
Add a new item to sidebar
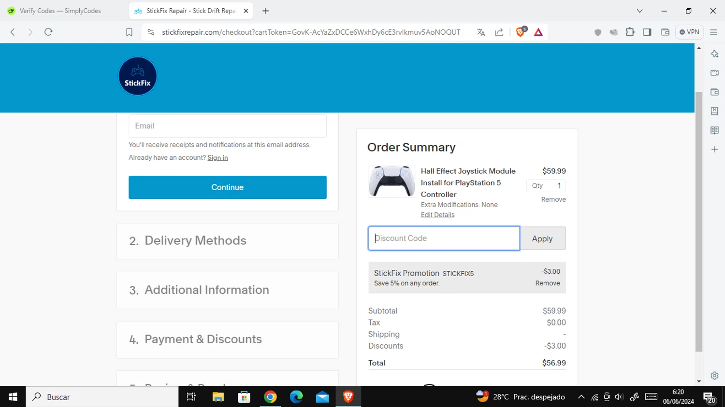click(x=714, y=149)
